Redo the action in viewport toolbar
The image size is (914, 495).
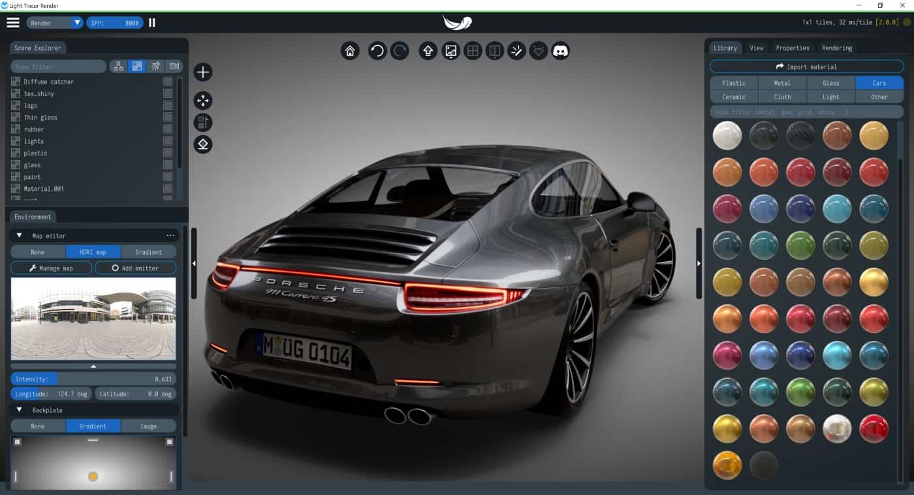[x=400, y=50]
